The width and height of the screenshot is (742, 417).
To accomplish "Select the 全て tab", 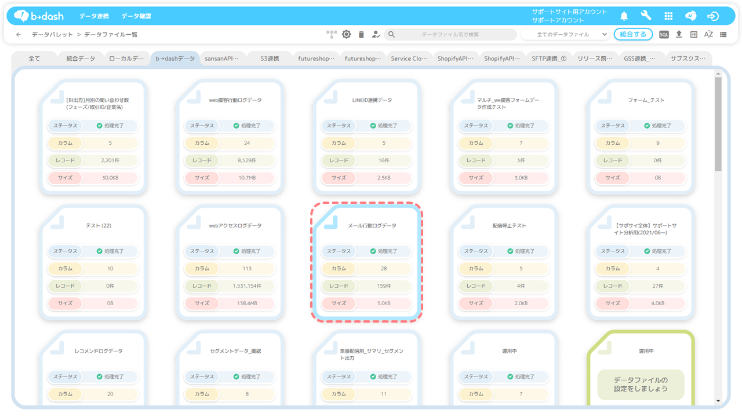I will tap(34, 58).
